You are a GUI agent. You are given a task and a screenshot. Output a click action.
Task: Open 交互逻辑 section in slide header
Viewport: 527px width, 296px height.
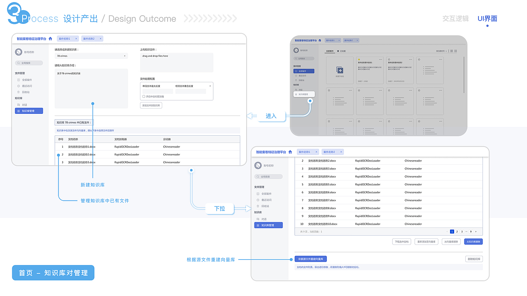coord(455,18)
